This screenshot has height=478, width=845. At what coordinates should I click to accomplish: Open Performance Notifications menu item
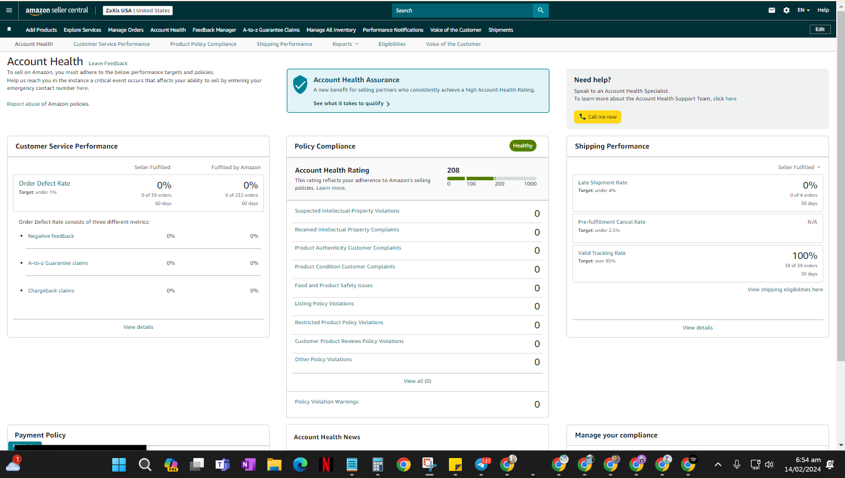(393, 30)
